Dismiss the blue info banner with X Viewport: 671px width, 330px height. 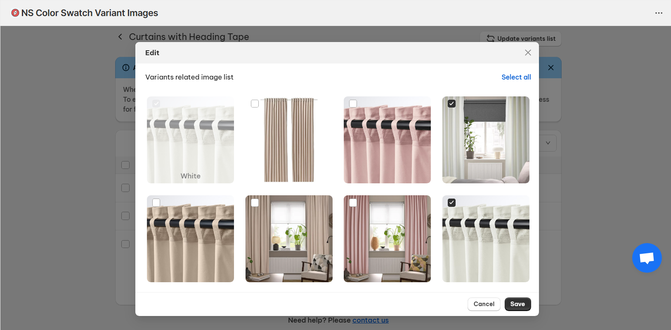click(551, 68)
